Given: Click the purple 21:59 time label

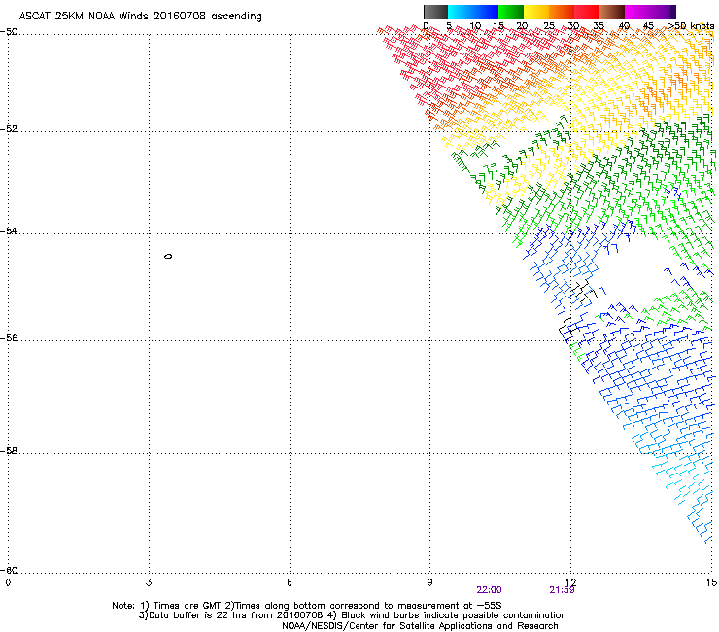Looking at the screenshot, I should [562, 590].
